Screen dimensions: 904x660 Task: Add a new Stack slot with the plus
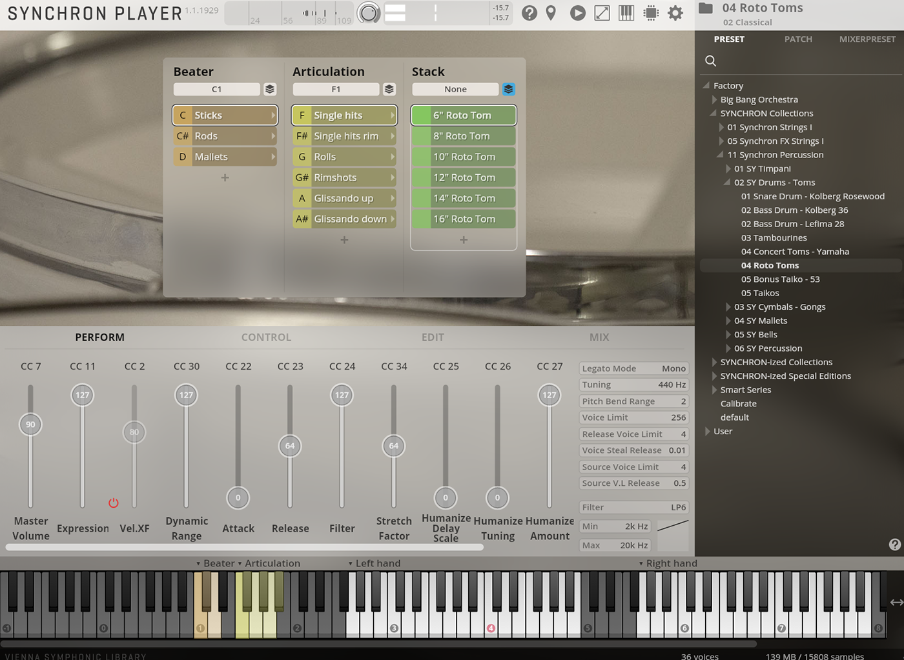pyautogui.click(x=464, y=240)
